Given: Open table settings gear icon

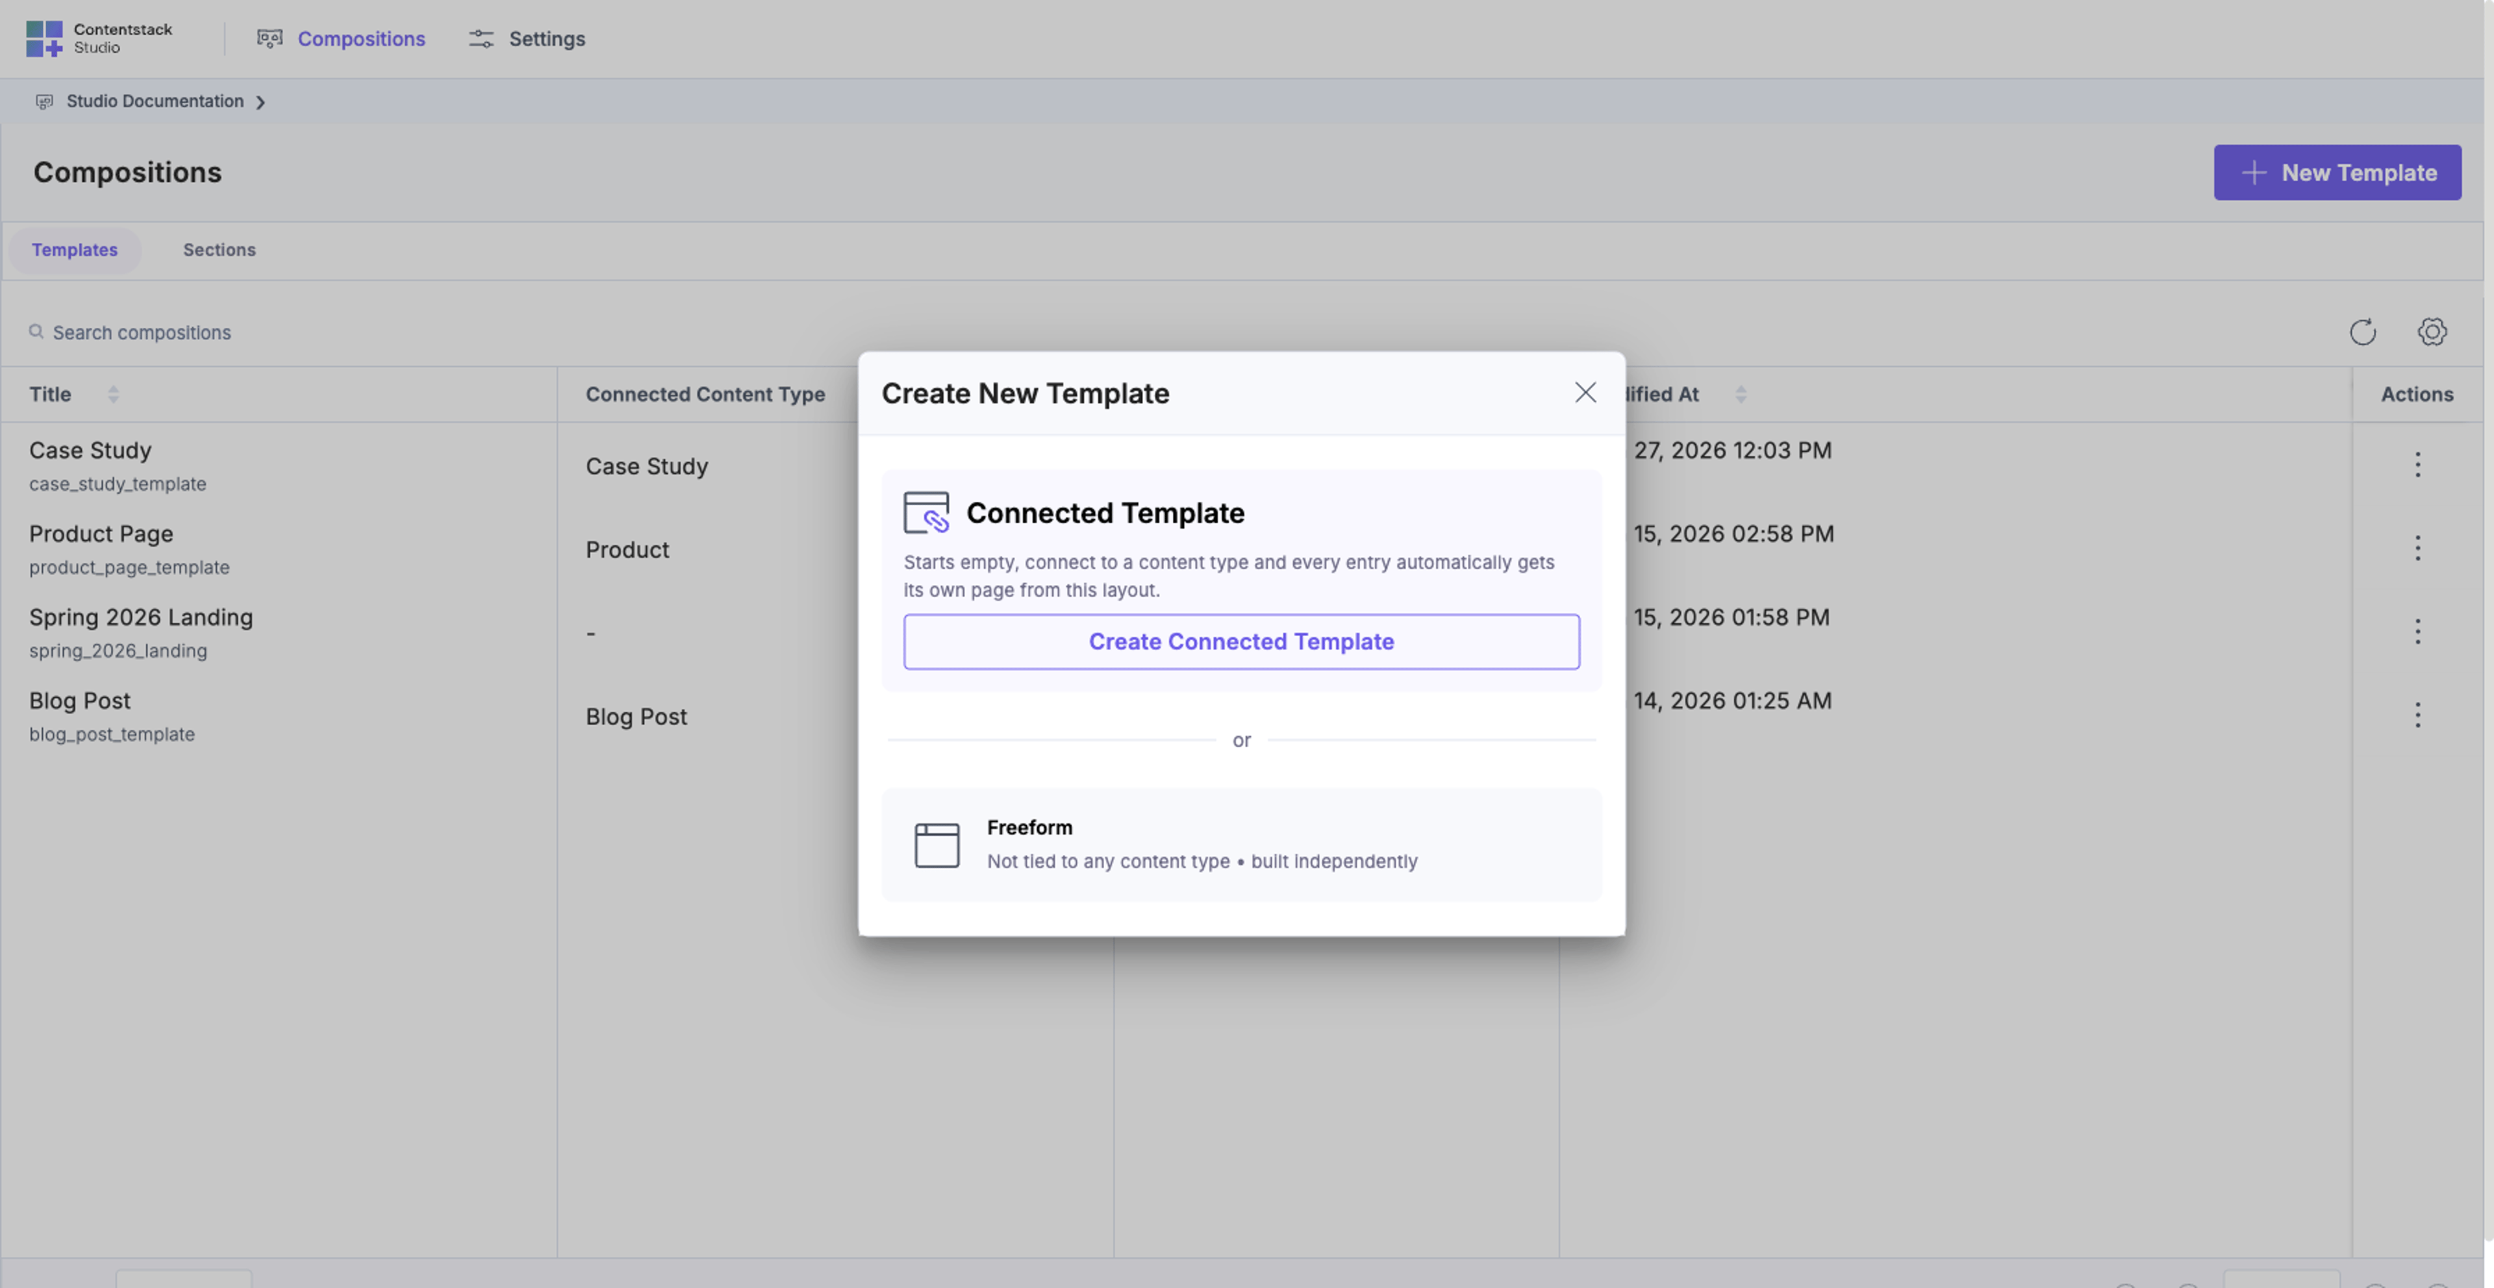Looking at the screenshot, I should (2432, 332).
